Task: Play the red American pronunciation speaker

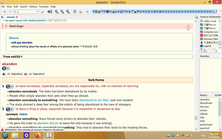Action: [x=26, y=74]
